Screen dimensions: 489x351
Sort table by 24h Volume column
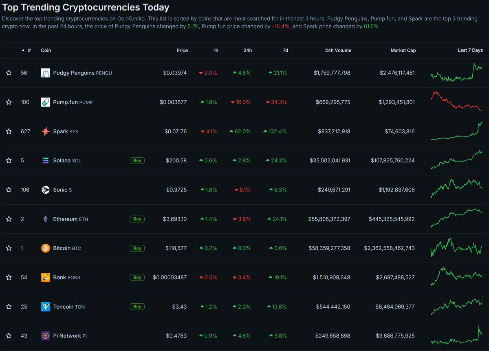pos(338,51)
